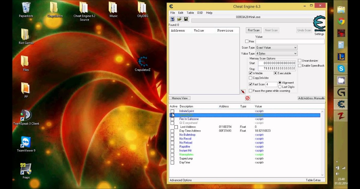Viewport: 360px width, 189px height.
Task: Open Table Extras
Action: (x=313, y=180)
